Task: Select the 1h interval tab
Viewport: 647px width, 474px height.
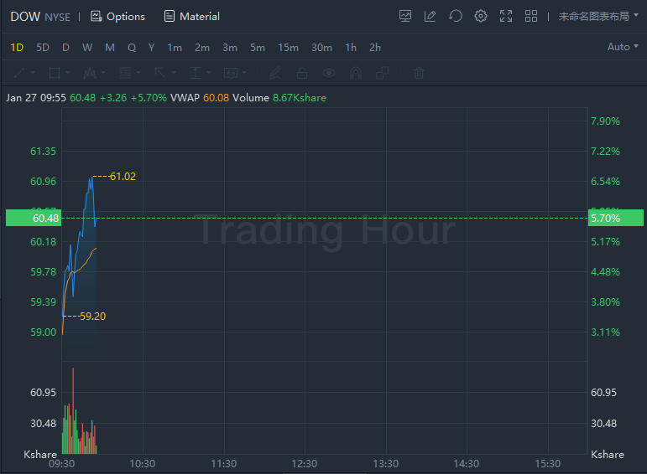Action: 351,48
